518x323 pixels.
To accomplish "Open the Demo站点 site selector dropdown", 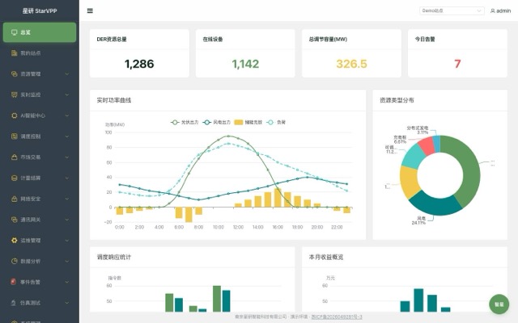I will tap(452, 10).
